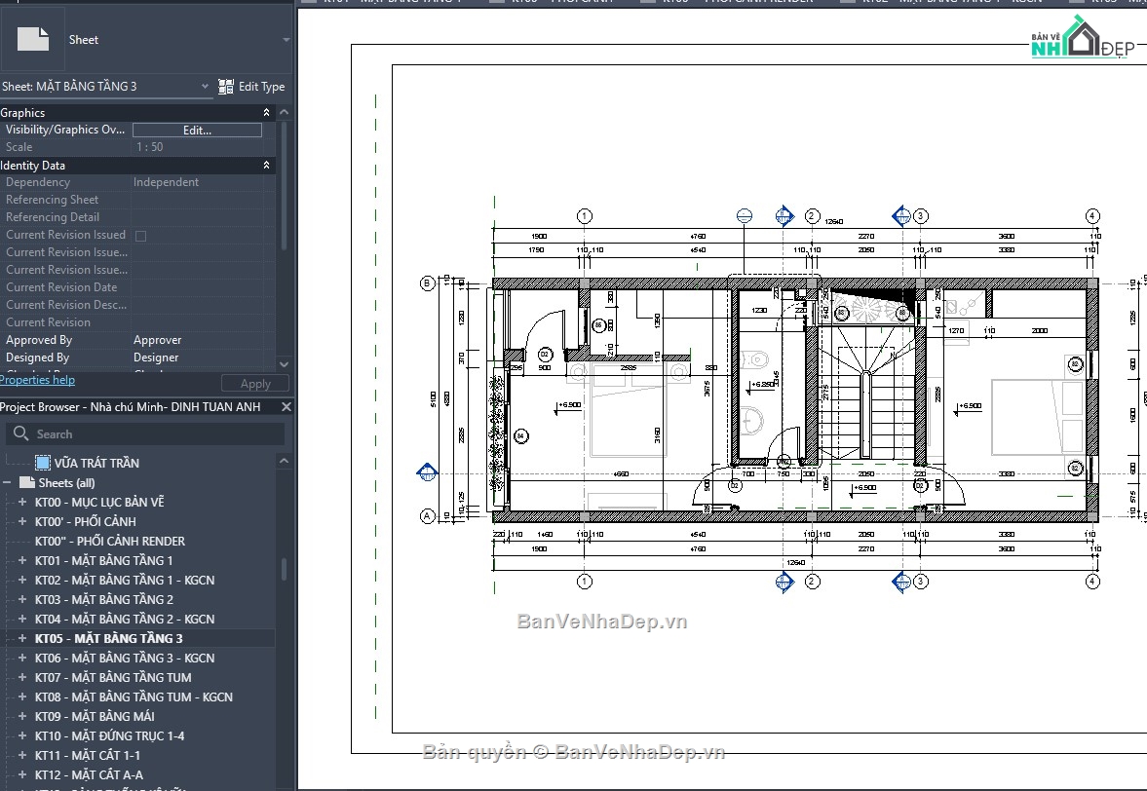Viewport: 1147px width, 791px height.
Task: Select KT05 - MẶT BẰNG TẦNG 3 sheet
Action: (x=108, y=638)
